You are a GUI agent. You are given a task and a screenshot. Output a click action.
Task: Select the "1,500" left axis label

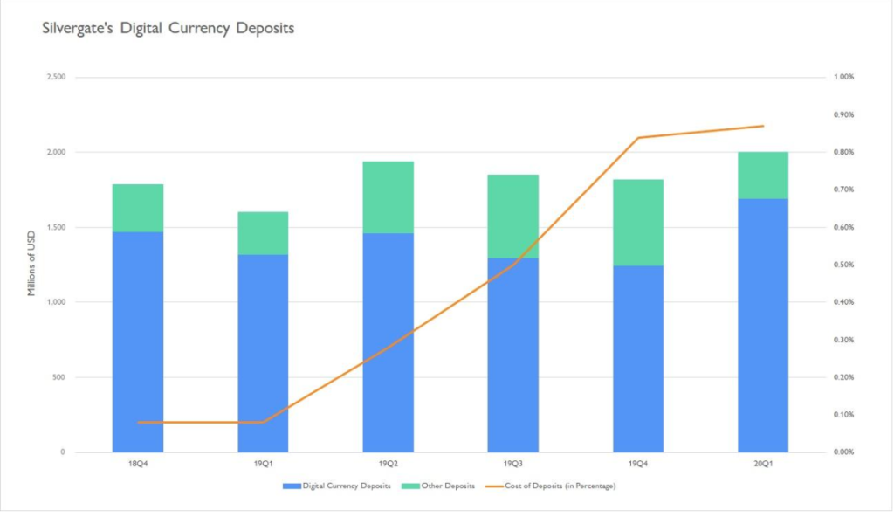click(x=56, y=227)
